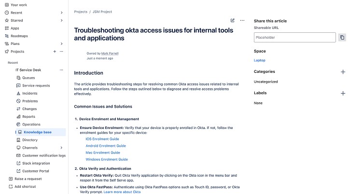
Task: Open the iOS Enrolment Guide link
Action: (102, 139)
